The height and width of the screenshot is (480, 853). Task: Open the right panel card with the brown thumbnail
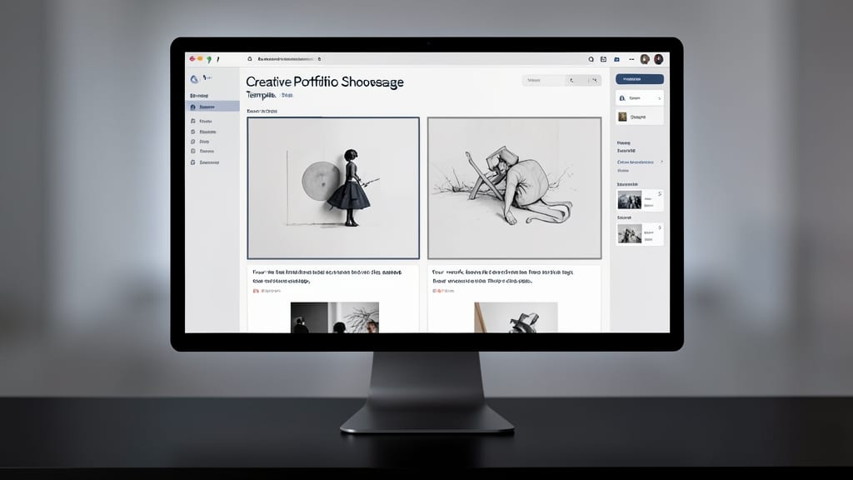[639, 117]
